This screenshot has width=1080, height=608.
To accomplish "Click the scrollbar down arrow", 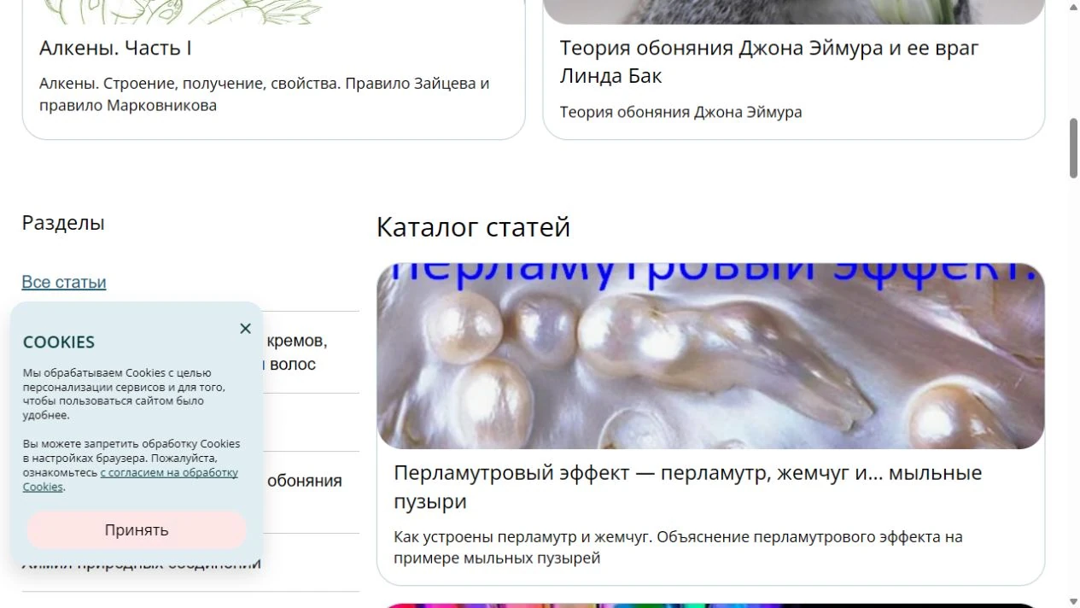I will click(1073, 601).
